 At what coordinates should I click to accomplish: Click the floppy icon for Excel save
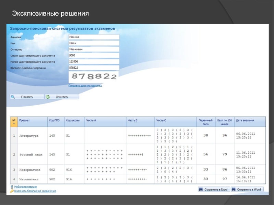pyautogui.click(x=201, y=189)
